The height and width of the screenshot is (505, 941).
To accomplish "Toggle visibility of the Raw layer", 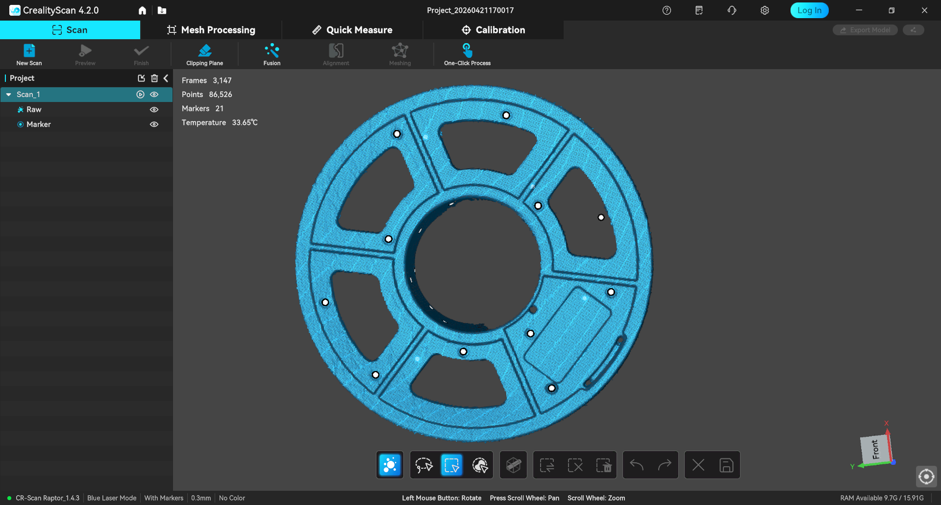I will click(x=154, y=110).
